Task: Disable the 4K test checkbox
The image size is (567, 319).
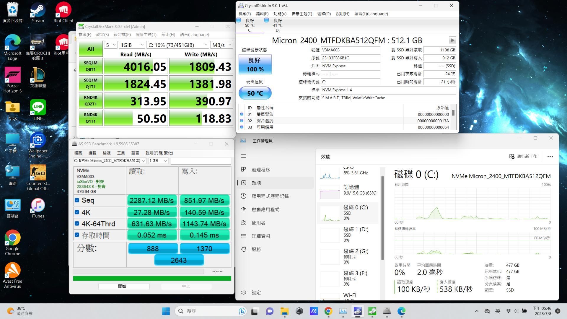Action: pyautogui.click(x=77, y=212)
